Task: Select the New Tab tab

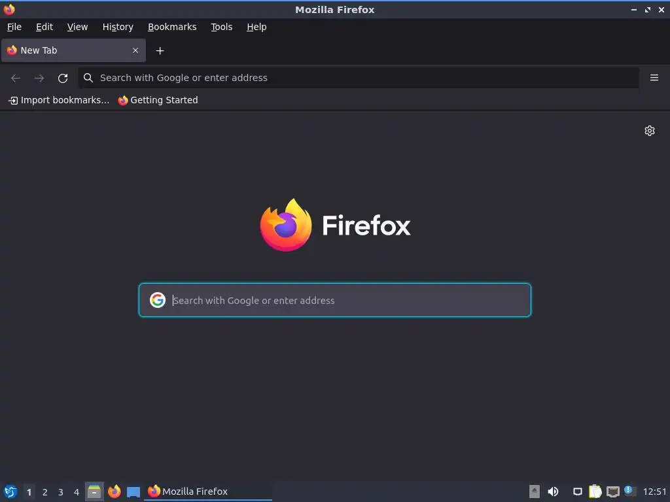Action: pos(73,50)
